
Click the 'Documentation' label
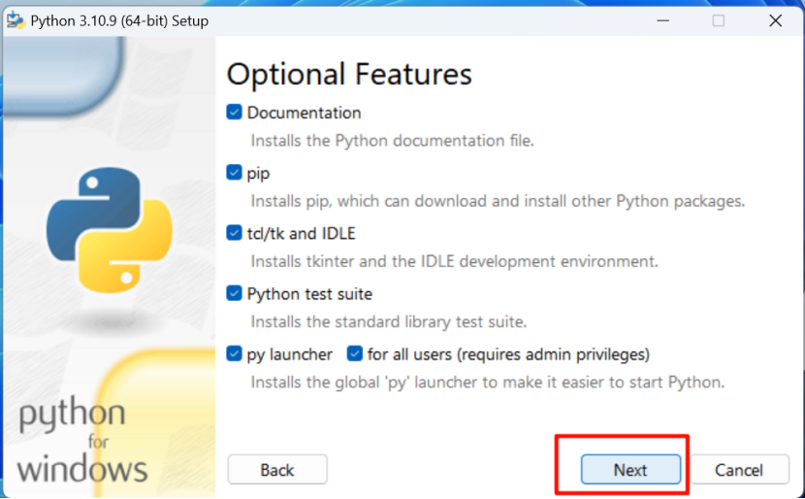tap(304, 113)
